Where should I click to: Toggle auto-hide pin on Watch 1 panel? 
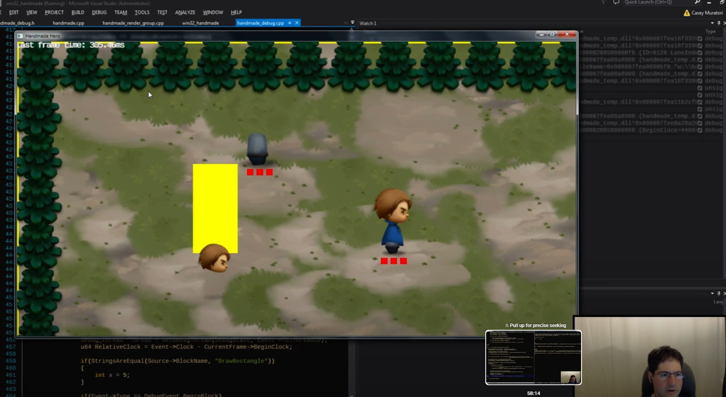(719, 23)
